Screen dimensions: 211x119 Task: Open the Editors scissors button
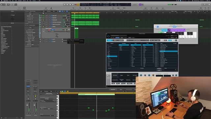16,4
